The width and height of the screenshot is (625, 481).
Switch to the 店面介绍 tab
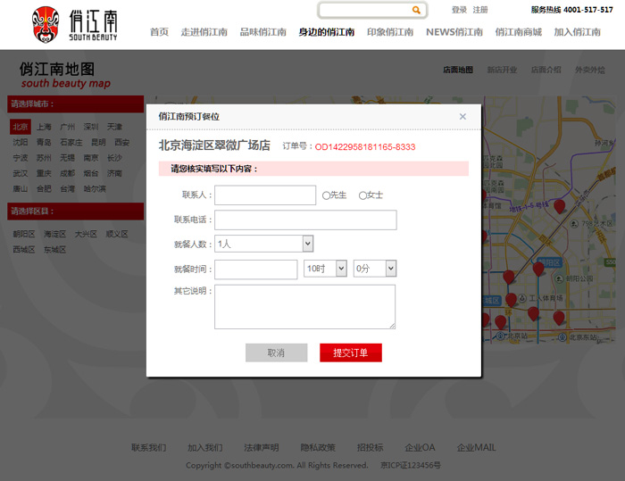tap(546, 70)
